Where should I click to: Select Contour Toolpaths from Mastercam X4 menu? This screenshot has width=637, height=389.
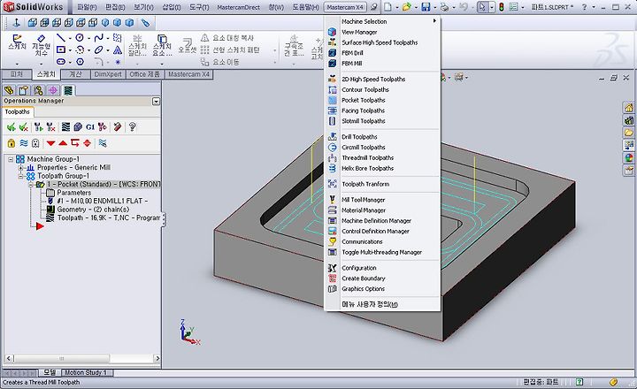tap(365, 89)
